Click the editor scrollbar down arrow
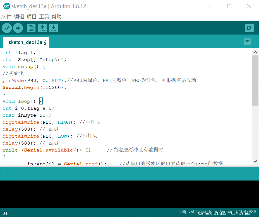This screenshot has width=259, height=217. 255,161
